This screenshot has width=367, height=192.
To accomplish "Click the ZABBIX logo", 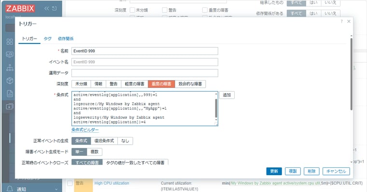I will point(20,8).
